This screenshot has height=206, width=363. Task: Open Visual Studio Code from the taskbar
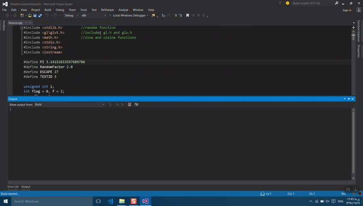point(110,201)
